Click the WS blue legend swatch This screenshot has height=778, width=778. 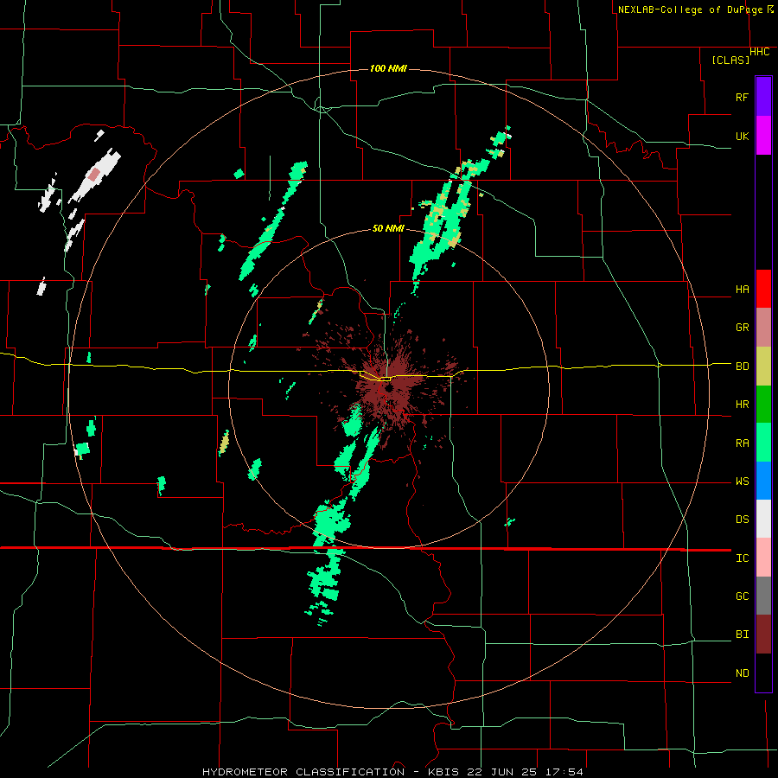[x=763, y=481]
